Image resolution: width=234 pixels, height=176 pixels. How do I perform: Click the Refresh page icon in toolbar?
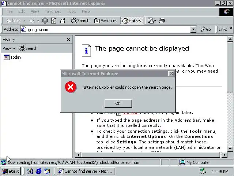54,21
